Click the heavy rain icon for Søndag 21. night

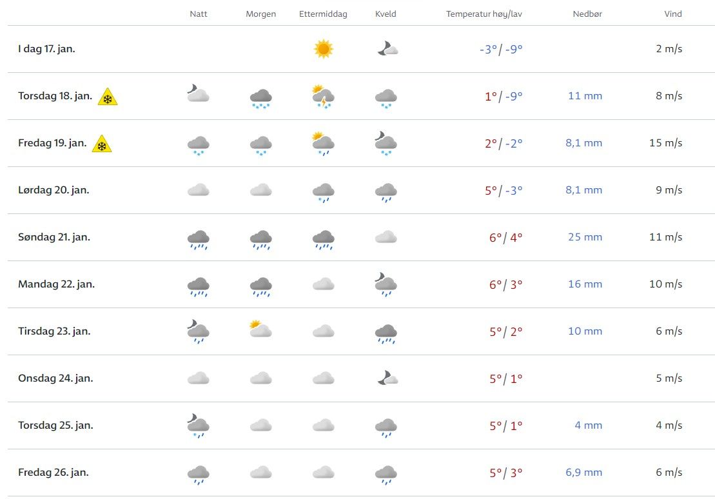[198, 239]
